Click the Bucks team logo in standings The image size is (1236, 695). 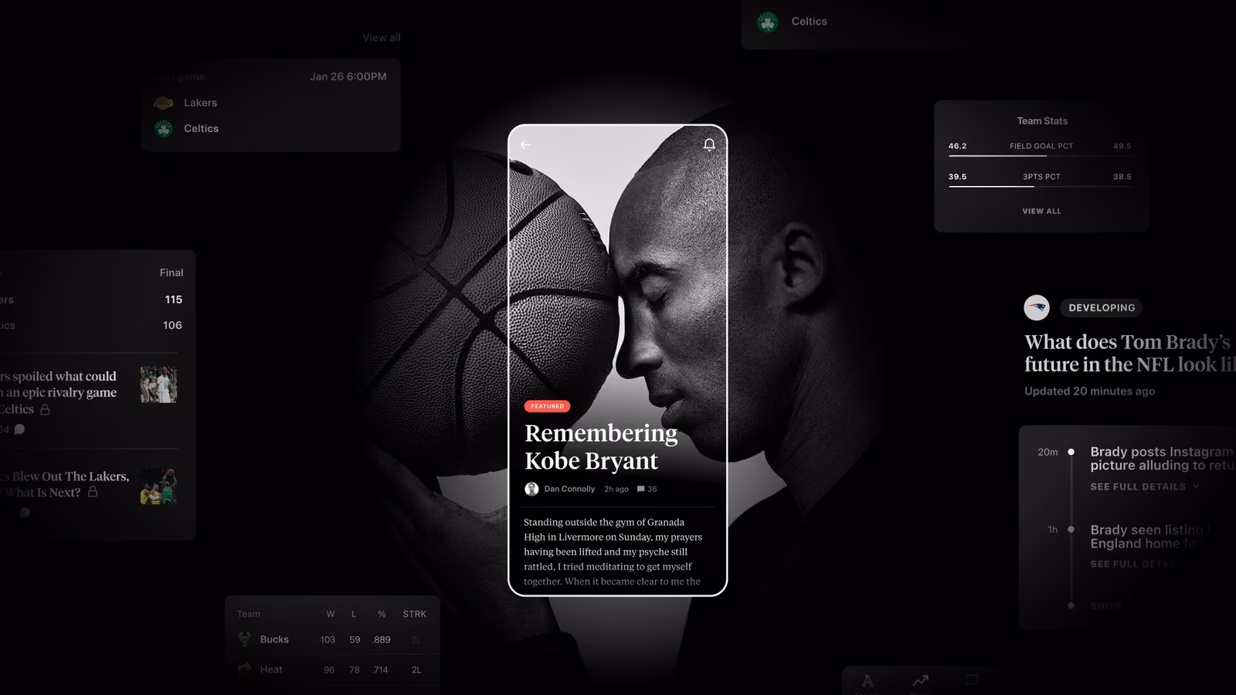245,639
